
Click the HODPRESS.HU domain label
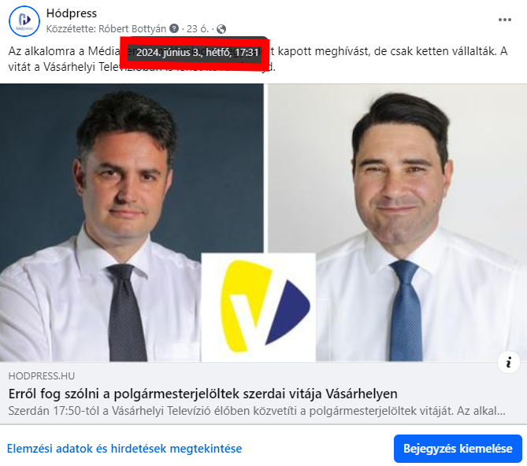pyautogui.click(x=42, y=376)
